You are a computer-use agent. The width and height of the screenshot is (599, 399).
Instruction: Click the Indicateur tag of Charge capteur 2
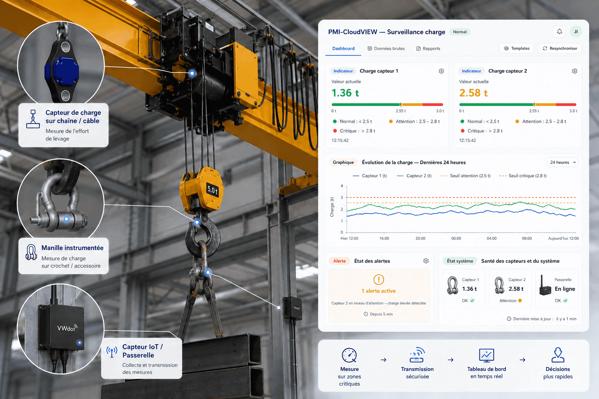(x=471, y=71)
